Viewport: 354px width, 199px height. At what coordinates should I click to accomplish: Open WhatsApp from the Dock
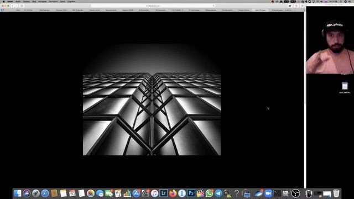[x=209, y=193]
